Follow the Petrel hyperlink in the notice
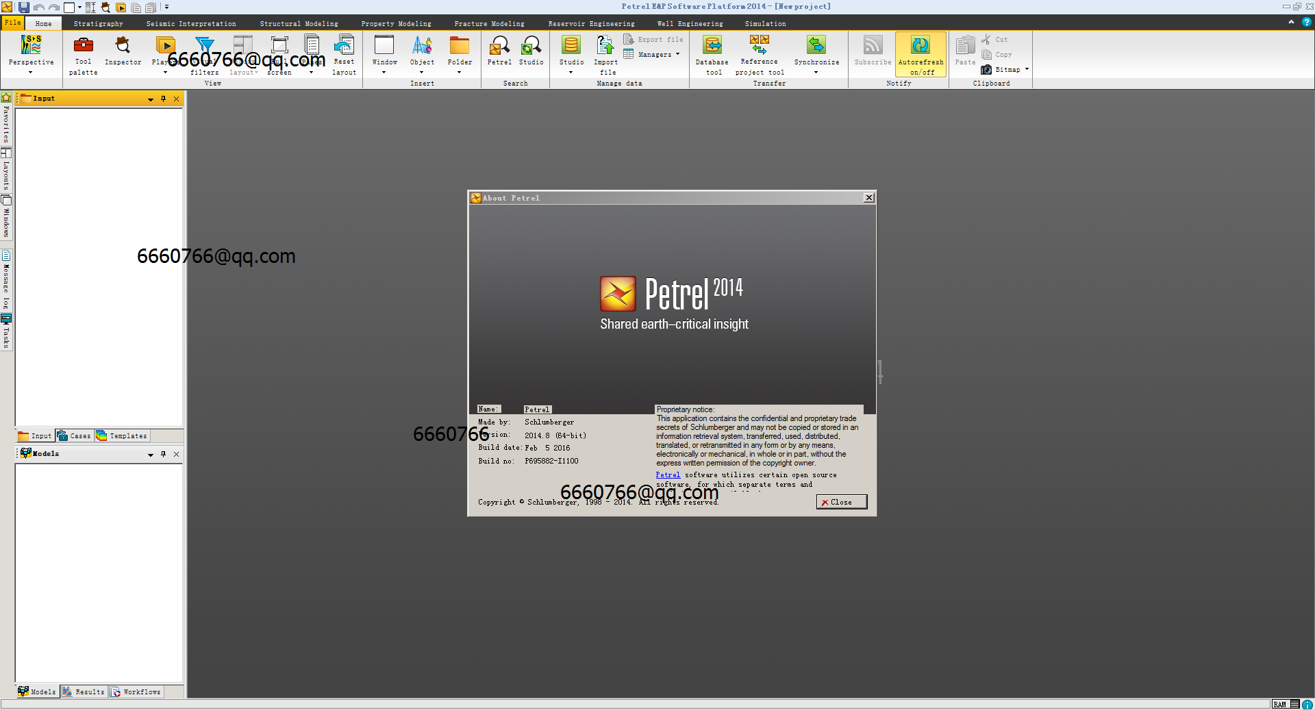This screenshot has width=1315, height=710. point(668,474)
